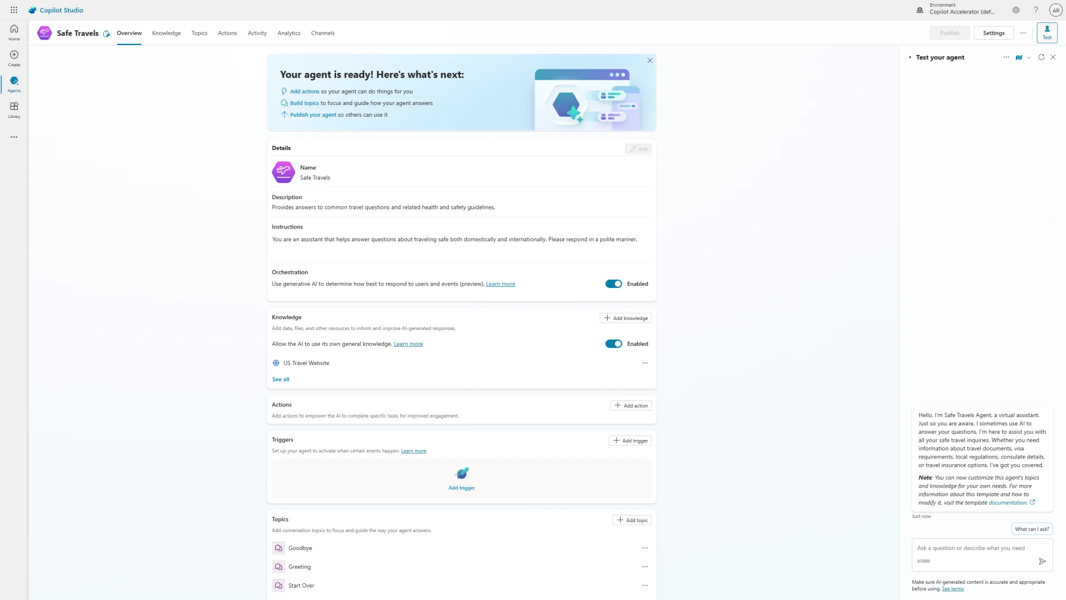Open the Analytics tab
Screen dimensions: 1066x600
[x=288, y=33]
